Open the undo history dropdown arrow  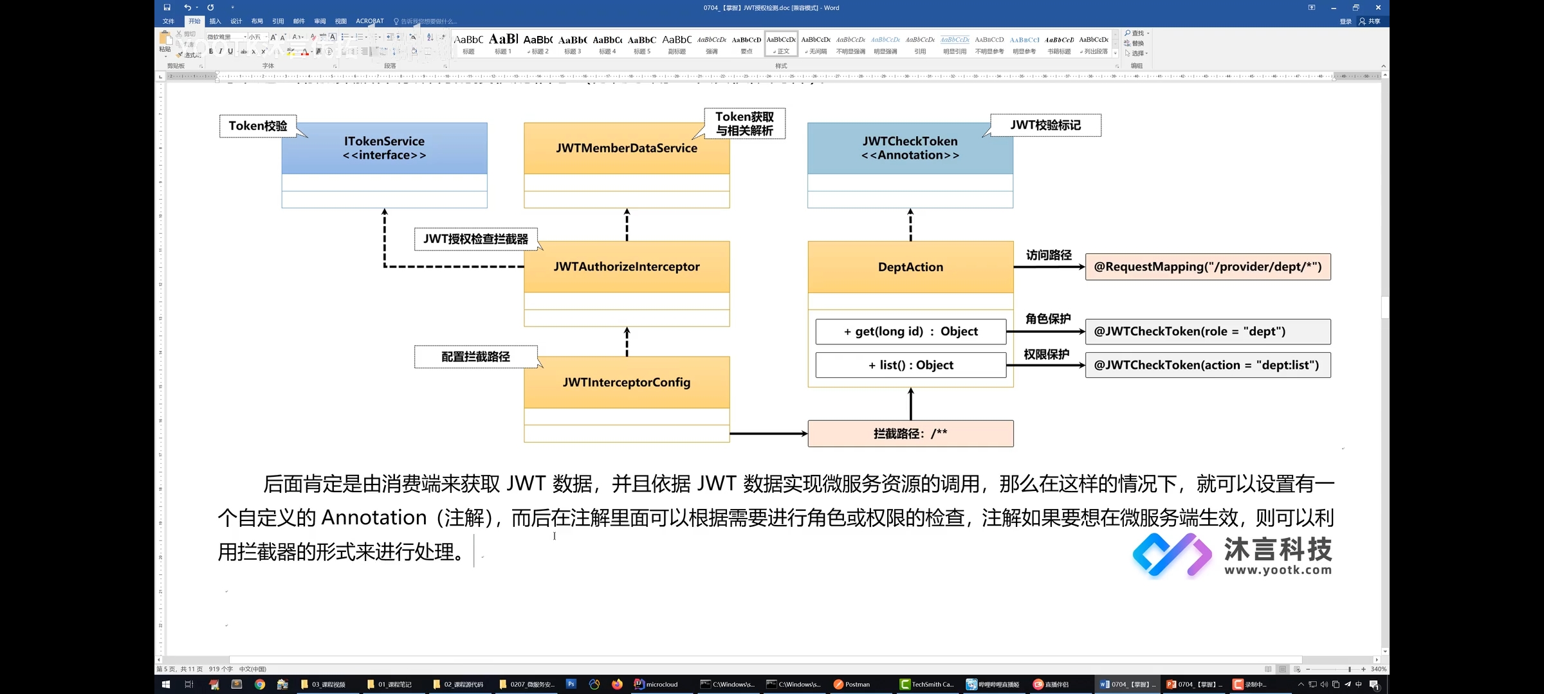point(197,8)
